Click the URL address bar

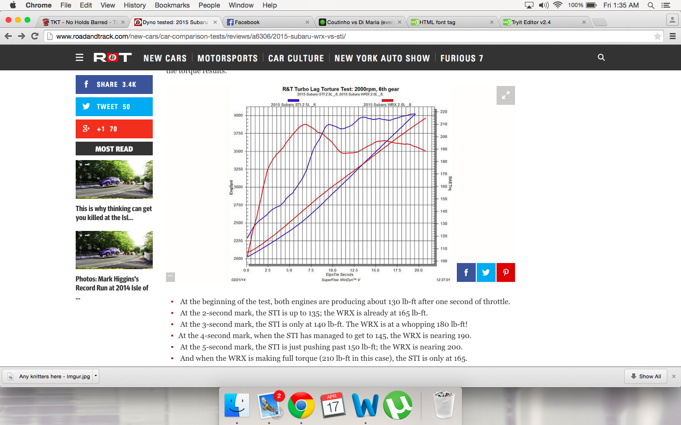[x=350, y=36]
